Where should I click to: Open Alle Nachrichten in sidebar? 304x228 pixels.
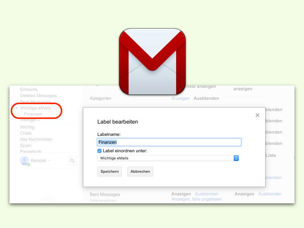[x=36, y=139]
